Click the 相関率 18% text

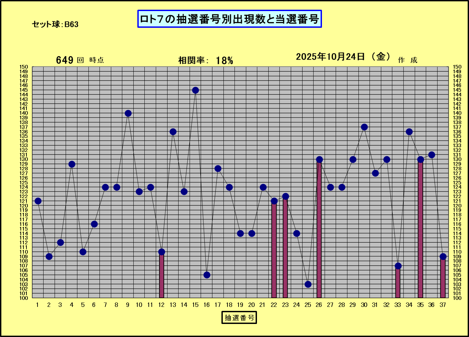205,61
